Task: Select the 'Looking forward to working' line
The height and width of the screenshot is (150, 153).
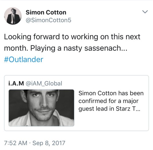Action: coord(72,37)
